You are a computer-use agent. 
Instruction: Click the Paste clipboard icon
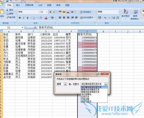click(2, 11)
